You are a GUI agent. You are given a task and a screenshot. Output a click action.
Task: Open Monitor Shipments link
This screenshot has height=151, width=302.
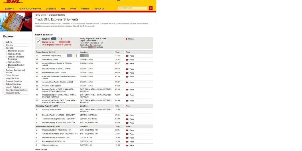[x=16, y=51]
